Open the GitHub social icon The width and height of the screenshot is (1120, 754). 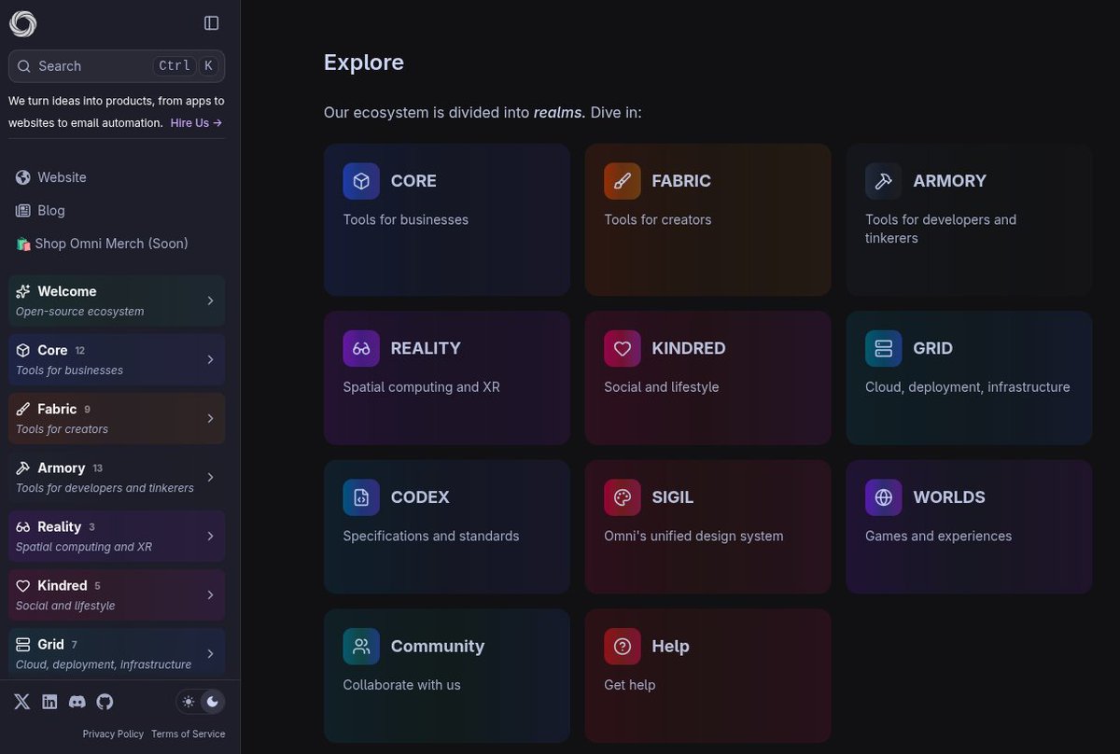[x=105, y=702]
